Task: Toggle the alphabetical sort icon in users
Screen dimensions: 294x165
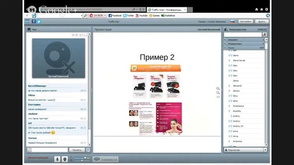Action: (x=265, y=35)
